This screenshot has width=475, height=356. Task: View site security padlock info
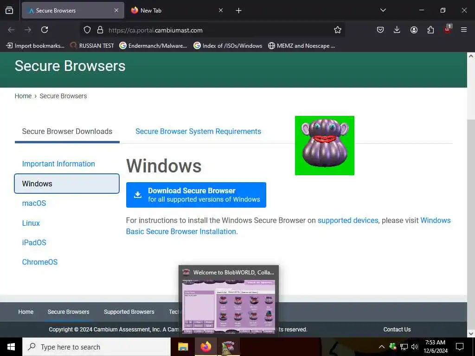[100, 30]
